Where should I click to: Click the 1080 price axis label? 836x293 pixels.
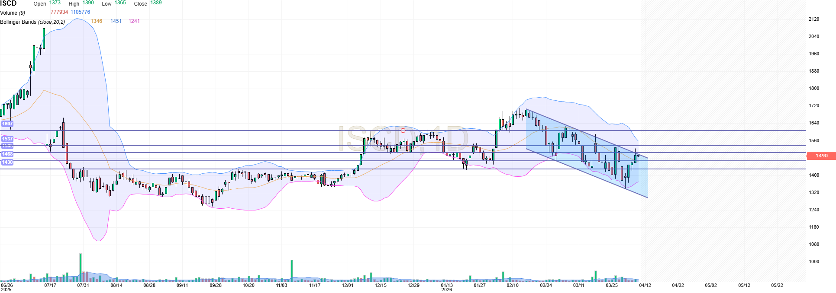click(x=814, y=244)
